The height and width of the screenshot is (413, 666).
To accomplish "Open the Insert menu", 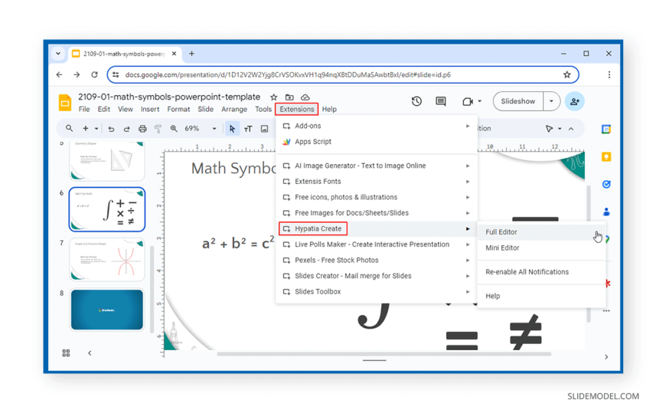I will point(150,110).
